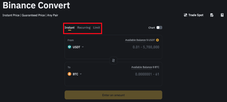The width and height of the screenshot is (227, 102).
Task: Open the order history clock icon
Action: tap(212, 15)
